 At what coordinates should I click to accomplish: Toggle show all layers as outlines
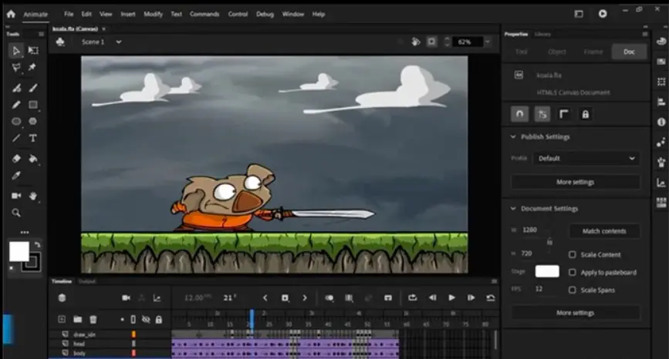133,320
